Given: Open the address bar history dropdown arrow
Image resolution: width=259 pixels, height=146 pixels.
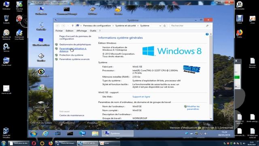Looking at the screenshot, I should (160, 26).
